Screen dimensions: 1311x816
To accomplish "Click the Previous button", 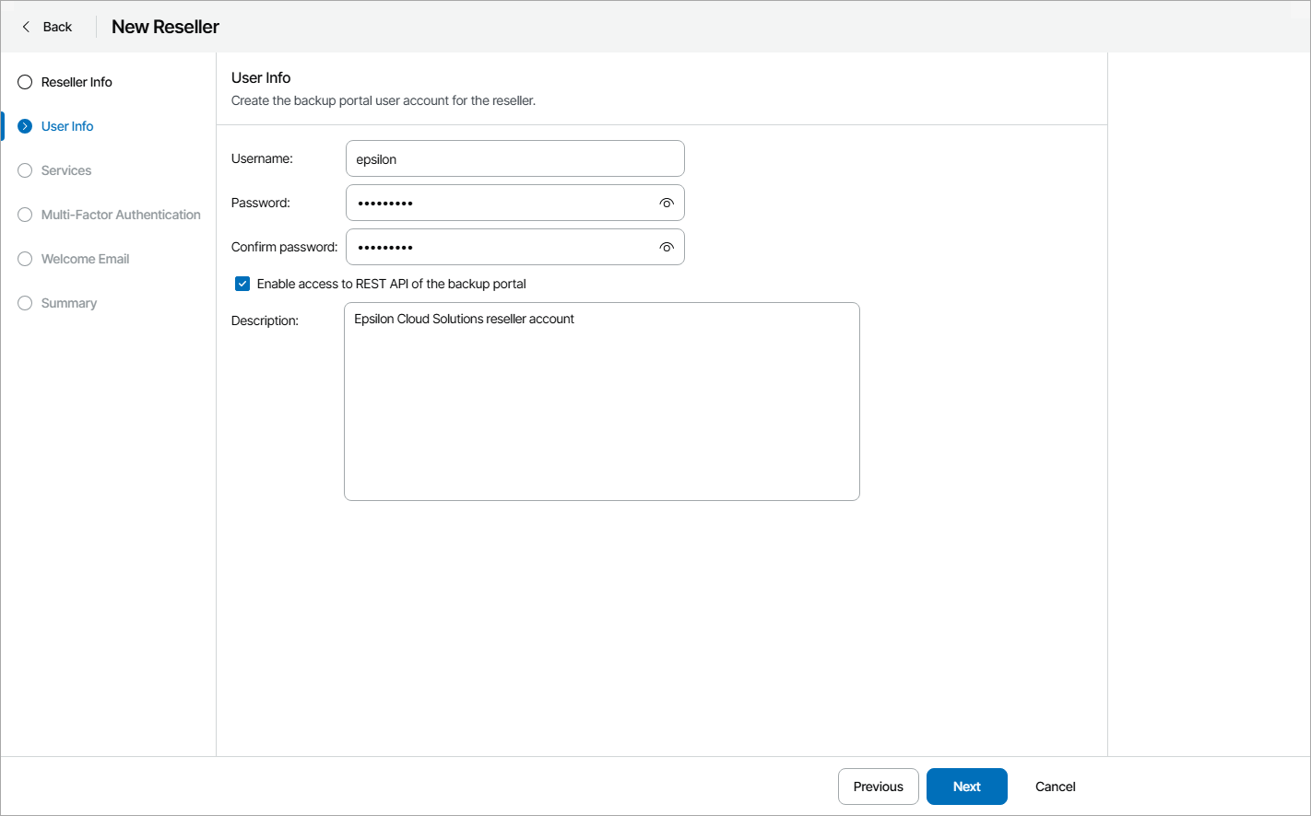I will (x=878, y=787).
